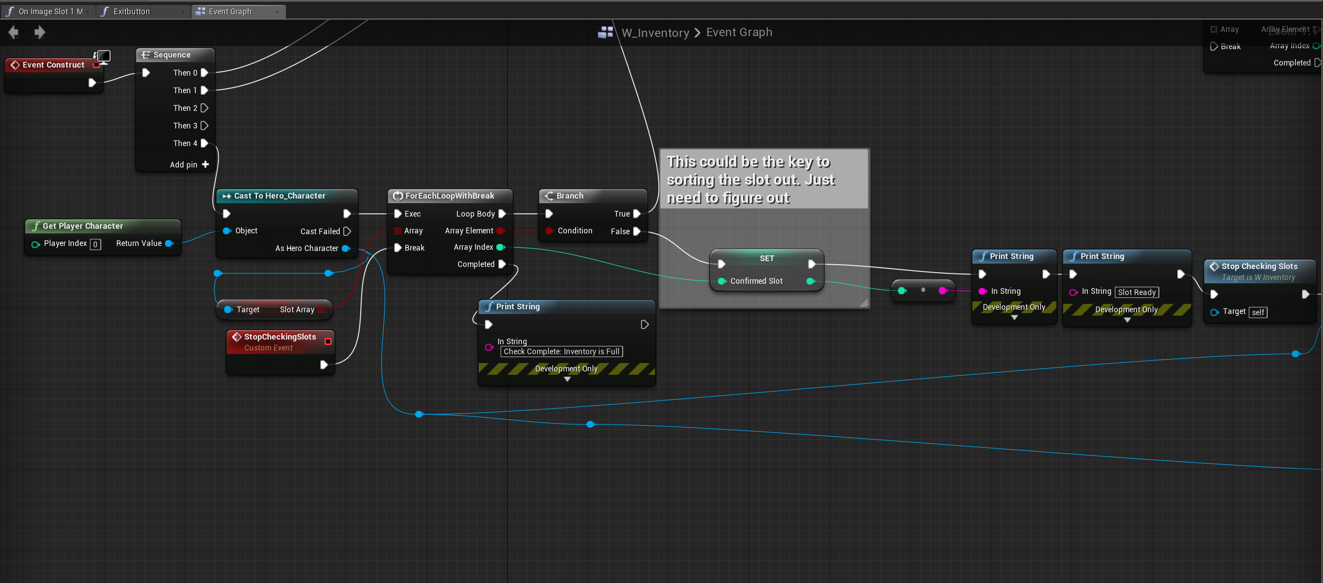The width and height of the screenshot is (1323, 583).
Task: Click the W_Inventory blueprint grid icon
Action: pyautogui.click(x=605, y=32)
